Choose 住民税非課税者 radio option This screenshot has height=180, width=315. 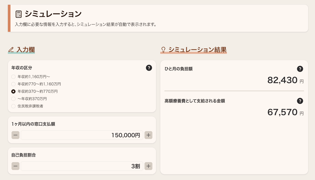pyautogui.click(x=13, y=106)
